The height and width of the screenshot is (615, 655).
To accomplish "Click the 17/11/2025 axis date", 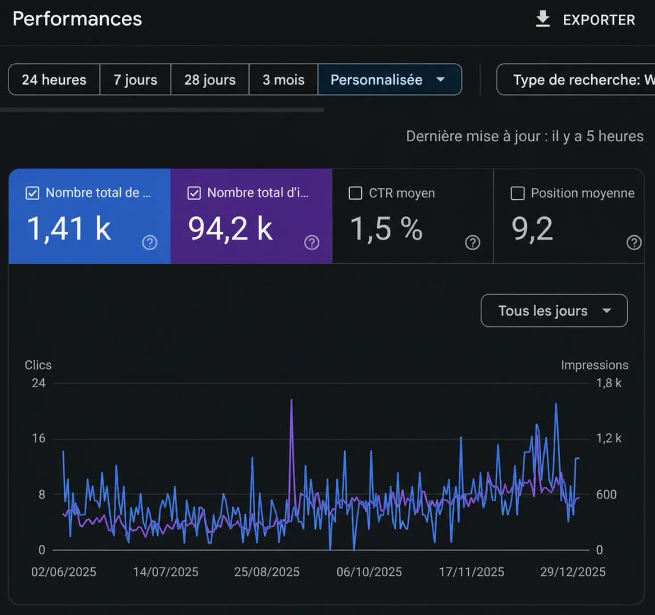I will (471, 572).
